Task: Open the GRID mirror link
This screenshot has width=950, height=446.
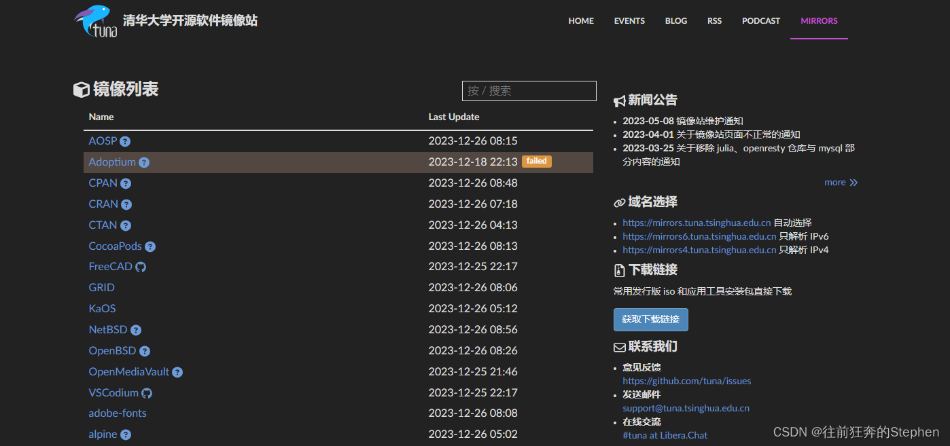Action: click(102, 288)
